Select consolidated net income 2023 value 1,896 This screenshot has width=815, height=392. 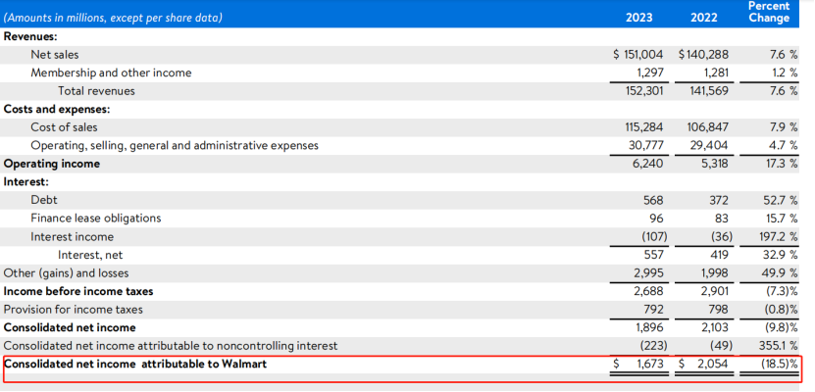tap(649, 327)
